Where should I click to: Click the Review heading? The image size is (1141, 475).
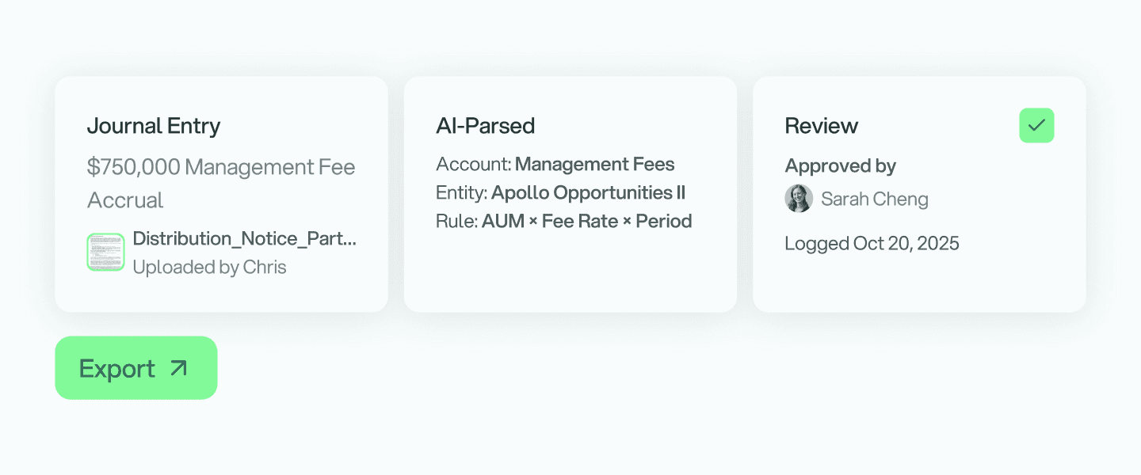(x=821, y=125)
